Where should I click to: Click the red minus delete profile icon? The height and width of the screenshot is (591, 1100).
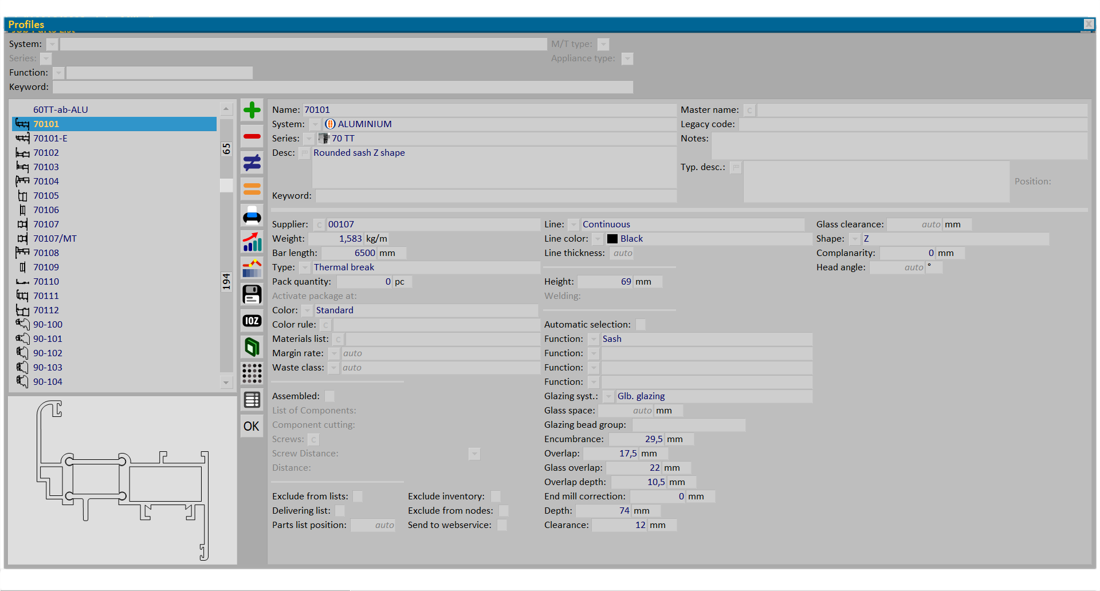click(x=252, y=136)
